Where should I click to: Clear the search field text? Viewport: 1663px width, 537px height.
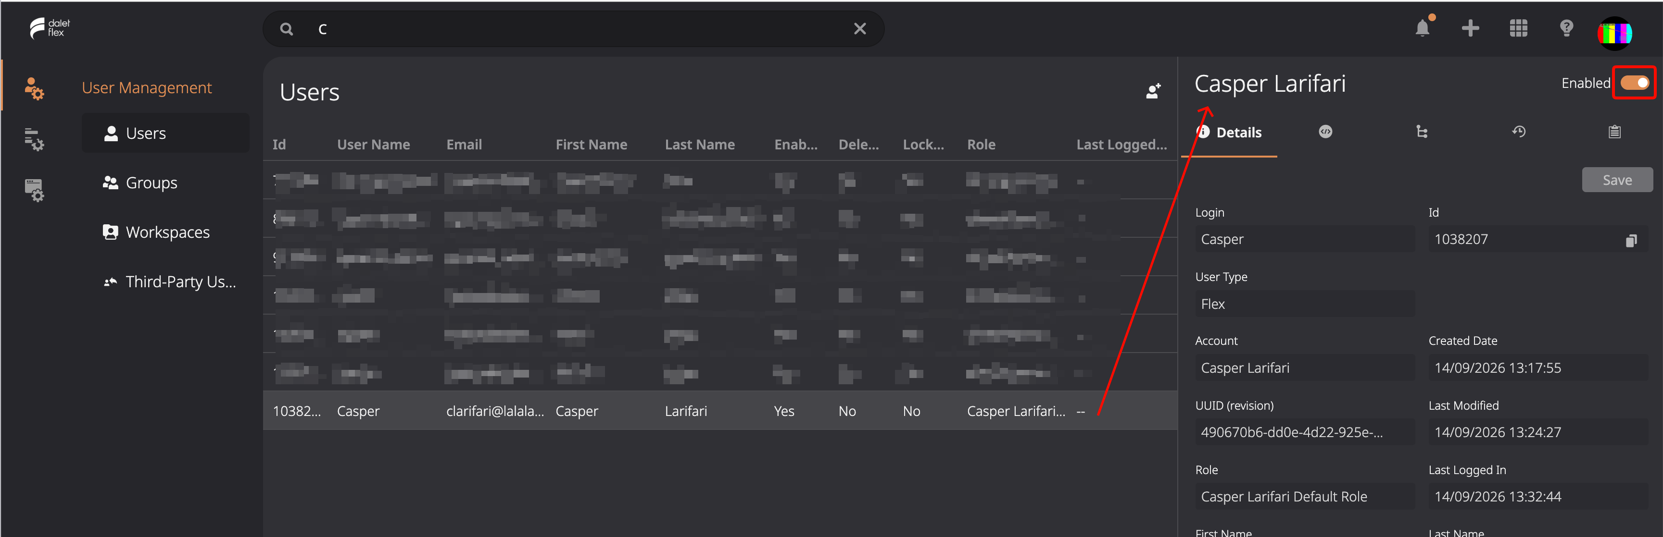pyautogui.click(x=860, y=29)
